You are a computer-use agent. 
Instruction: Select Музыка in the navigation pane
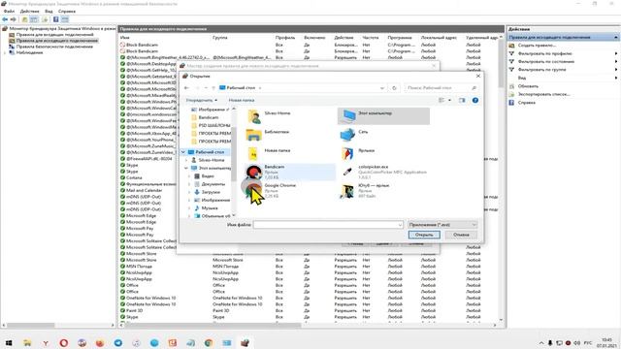(x=210, y=208)
